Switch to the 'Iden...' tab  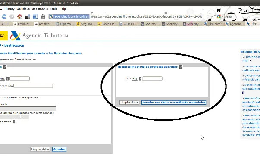pos(253,24)
